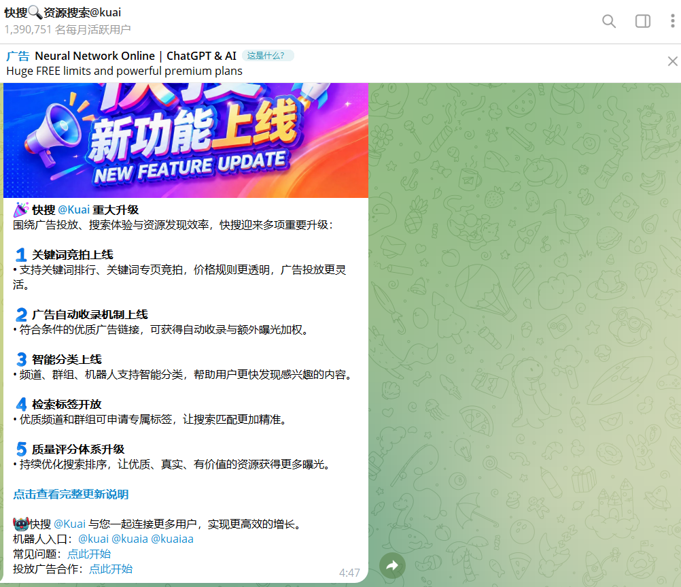The height and width of the screenshot is (587, 681).
Task: Click the message timestamp 4:47
Action: pos(349,573)
